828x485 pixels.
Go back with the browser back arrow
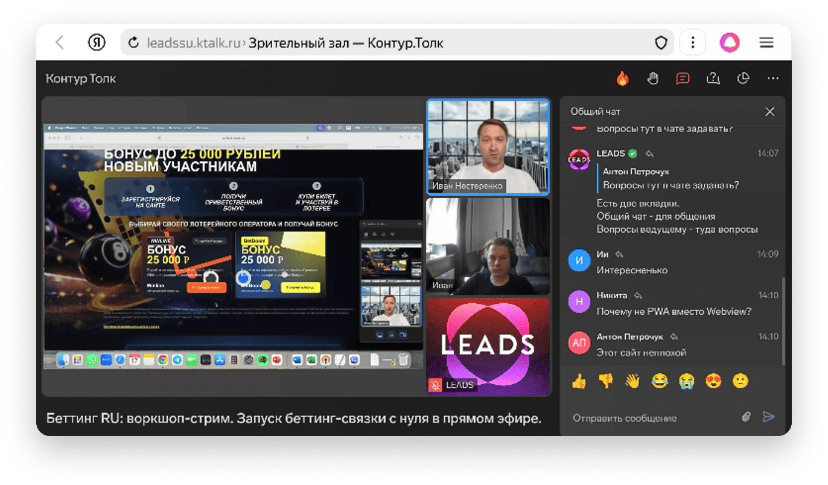coord(59,43)
